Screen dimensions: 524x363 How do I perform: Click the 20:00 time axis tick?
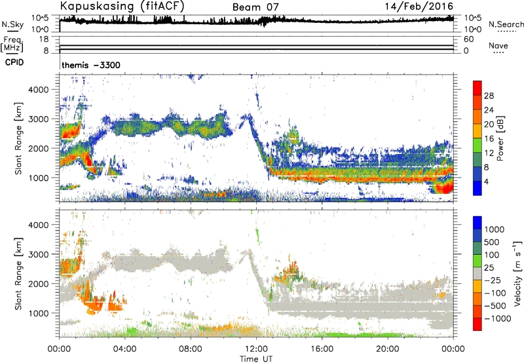(x=388, y=349)
